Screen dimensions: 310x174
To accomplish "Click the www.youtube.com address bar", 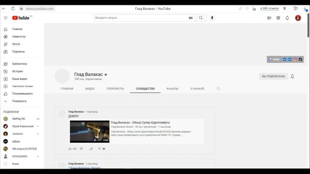I will 40,9.
